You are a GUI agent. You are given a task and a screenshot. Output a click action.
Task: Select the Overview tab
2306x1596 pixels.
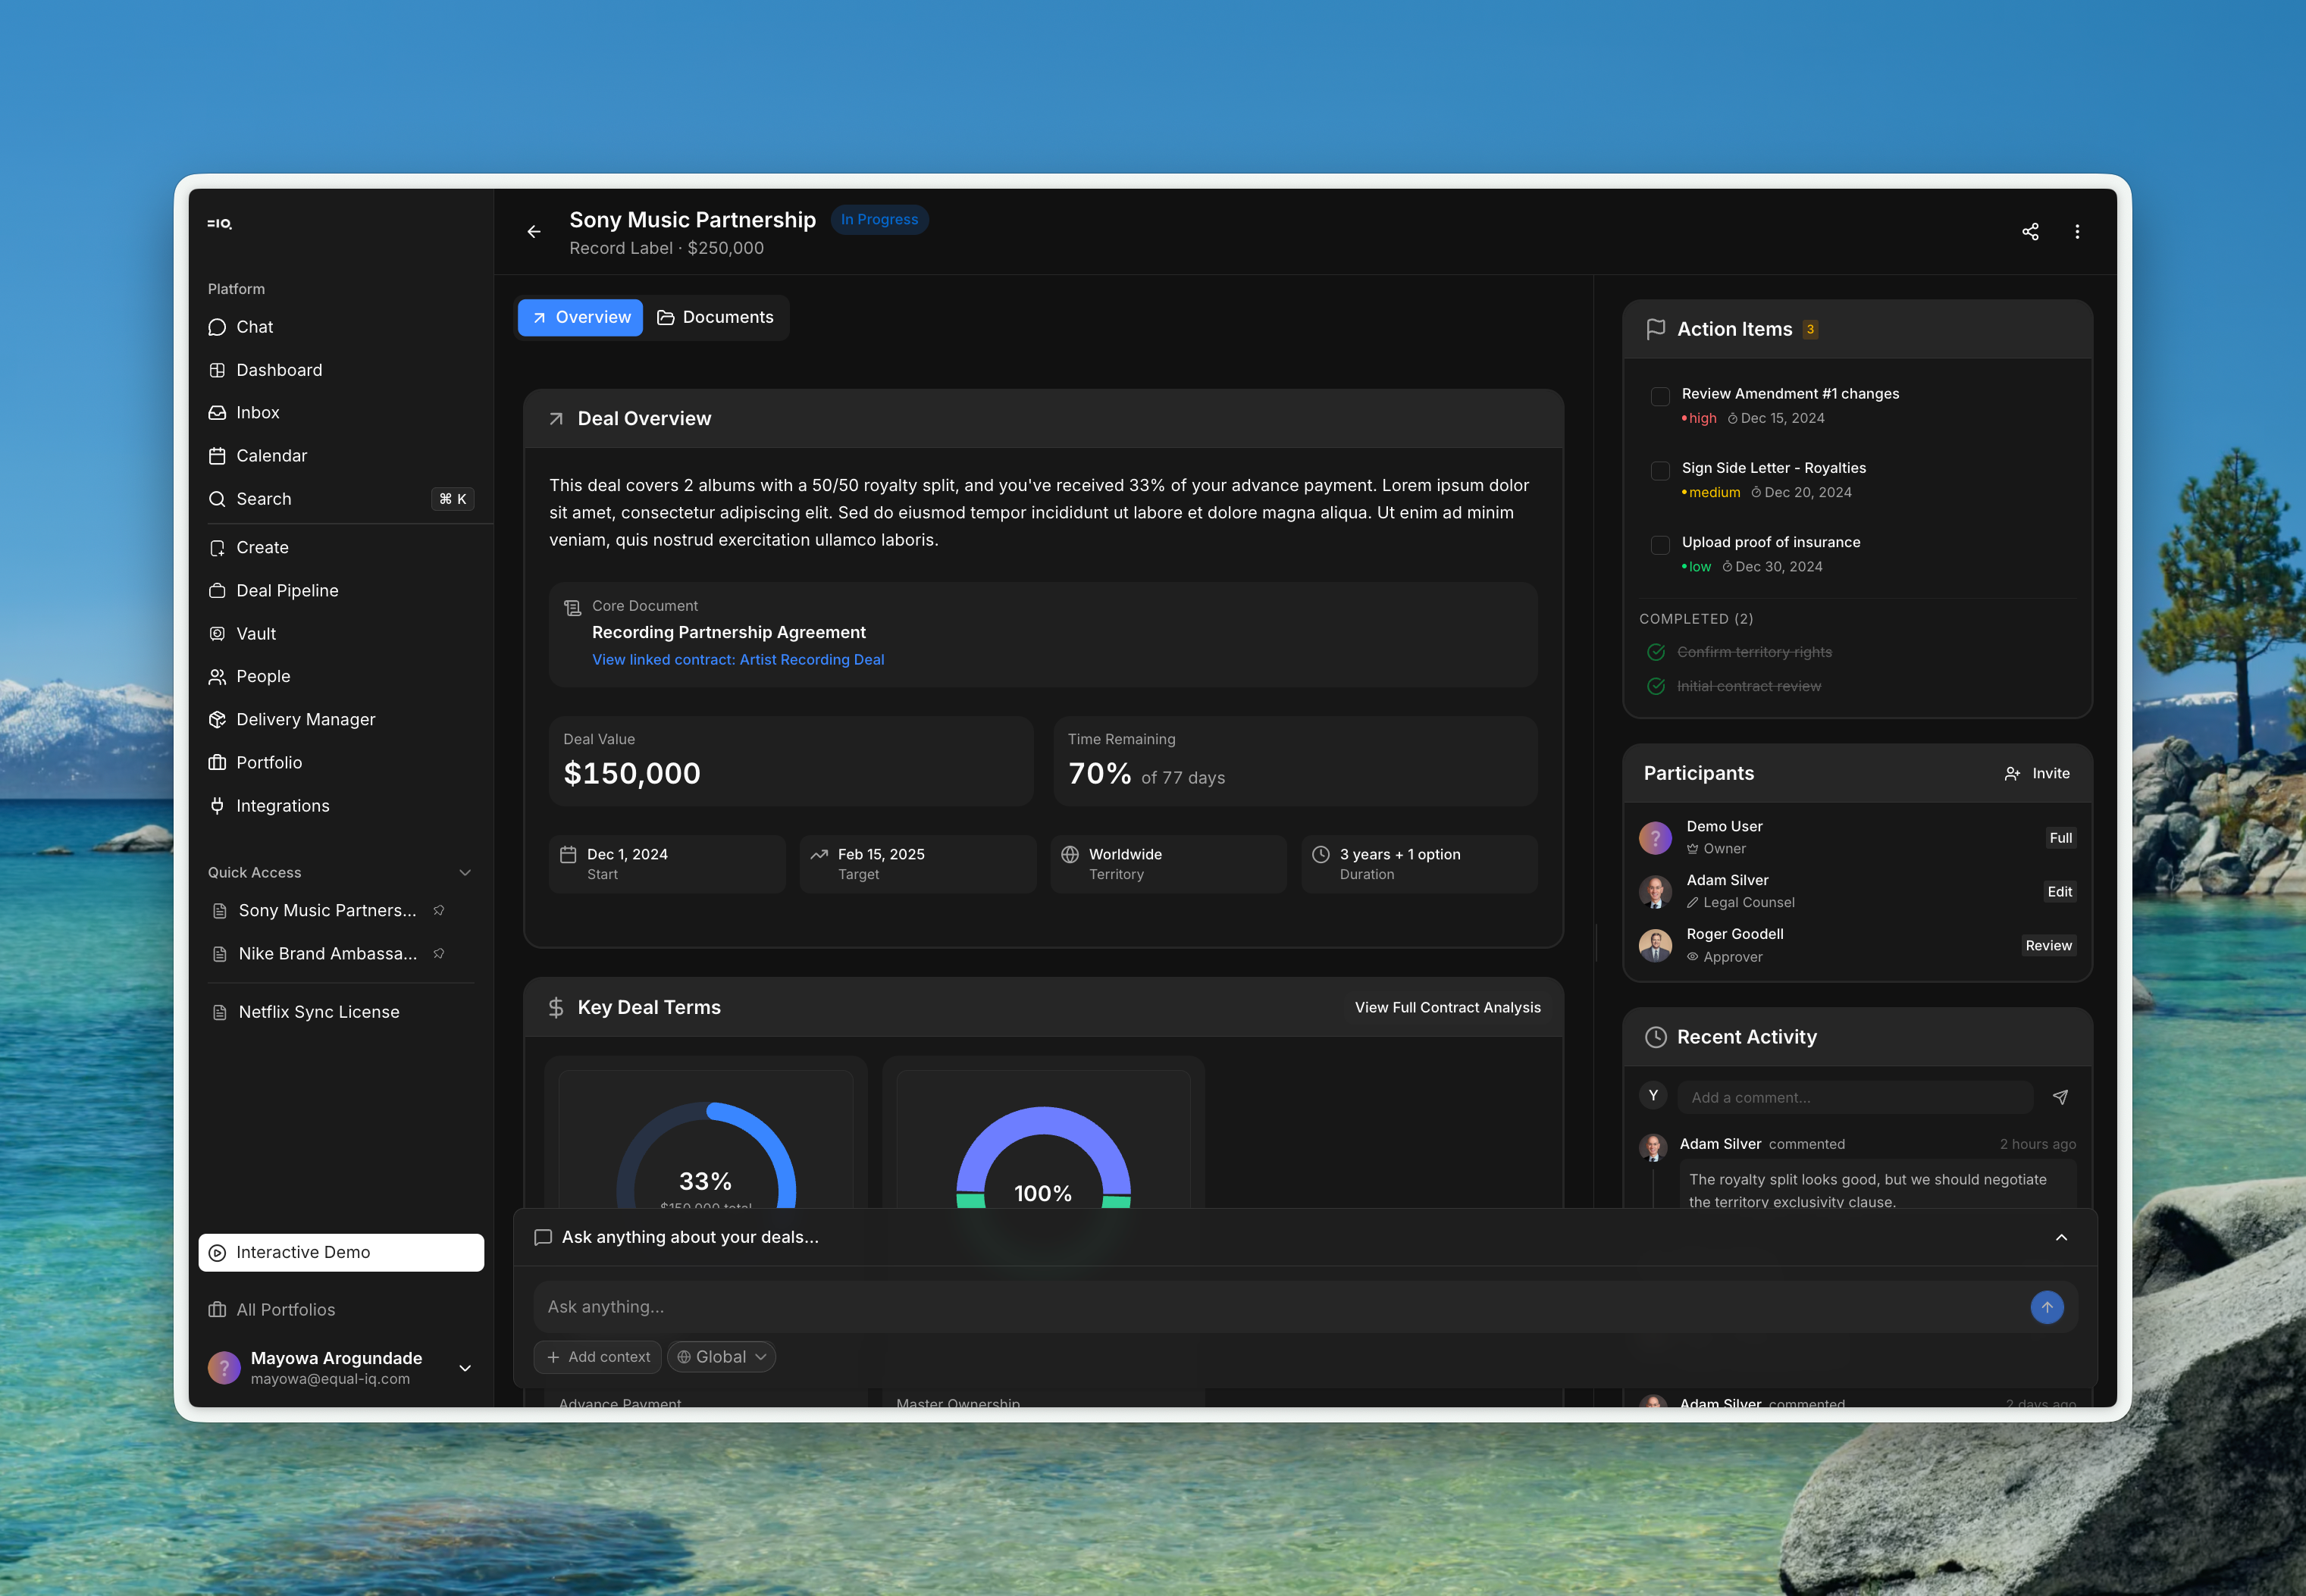click(x=581, y=318)
